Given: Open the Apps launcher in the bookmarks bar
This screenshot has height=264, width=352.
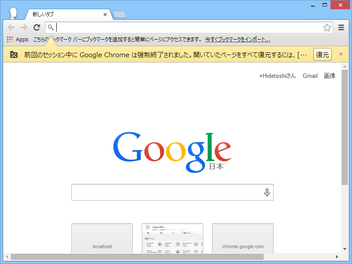Looking at the screenshot, I should pyautogui.click(x=18, y=40).
